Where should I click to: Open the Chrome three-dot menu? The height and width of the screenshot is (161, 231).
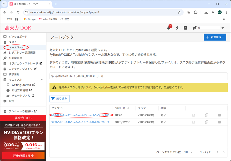coord(227,12)
